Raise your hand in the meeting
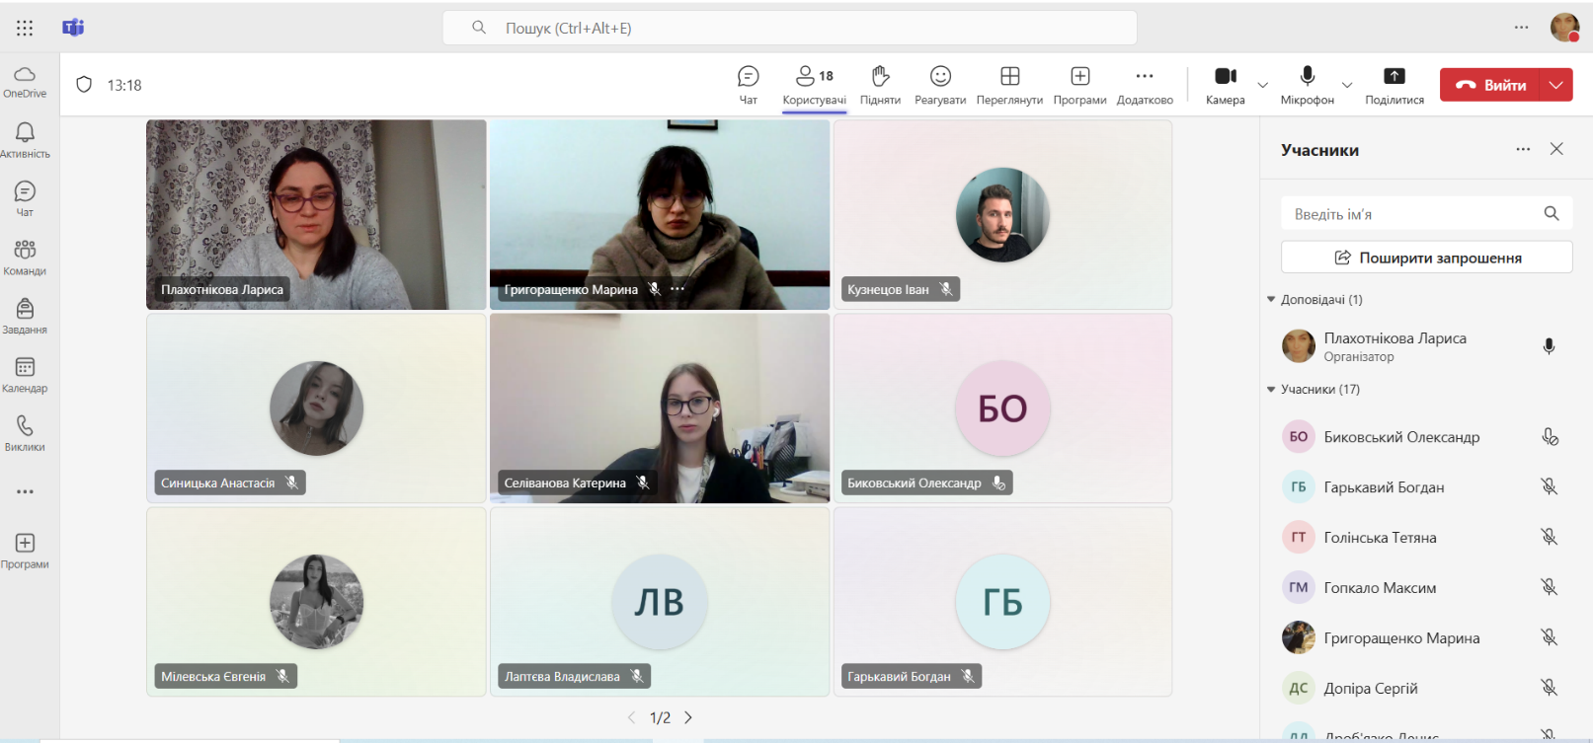Viewport: 1593px width, 743px height. (880, 84)
